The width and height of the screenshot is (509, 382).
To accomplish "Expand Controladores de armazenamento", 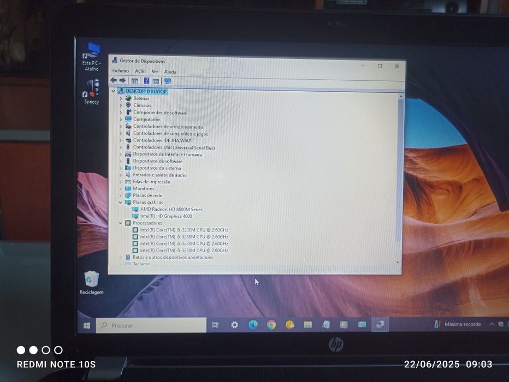I will [x=121, y=126].
